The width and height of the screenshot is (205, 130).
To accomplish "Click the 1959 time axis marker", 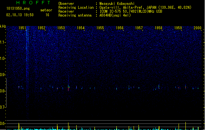I will (178, 28).
